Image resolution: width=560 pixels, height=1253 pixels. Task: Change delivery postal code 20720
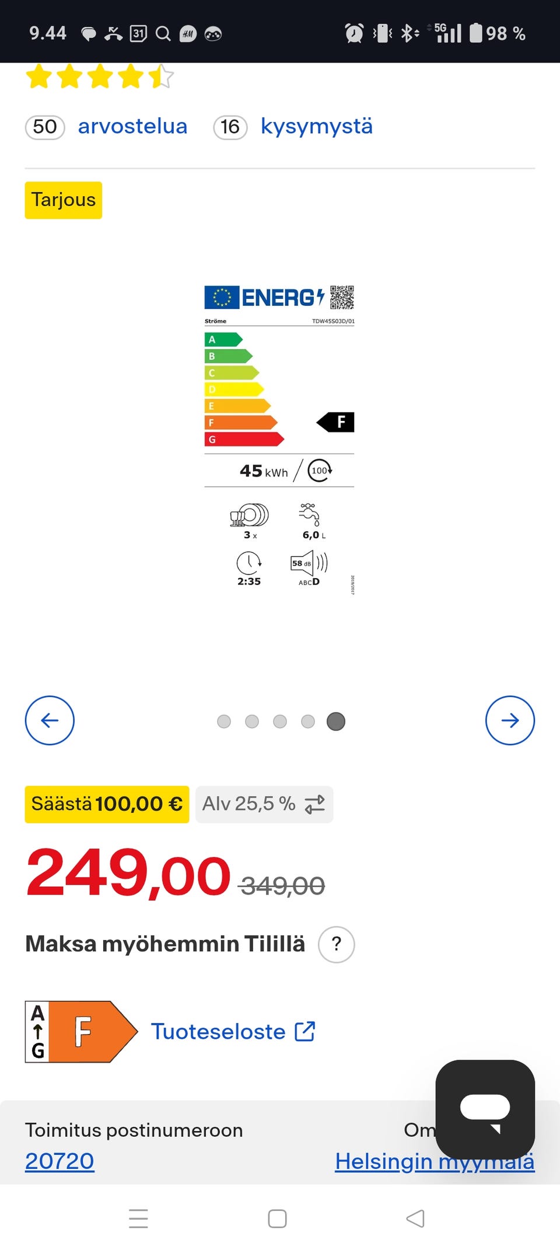[60, 1161]
